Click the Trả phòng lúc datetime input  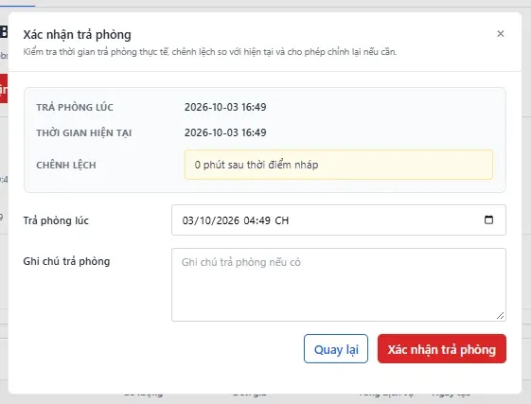tap(339, 220)
